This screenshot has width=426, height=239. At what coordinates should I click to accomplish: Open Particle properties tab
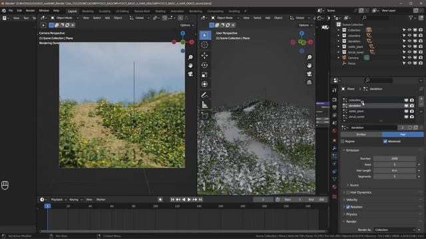pos(334,156)
